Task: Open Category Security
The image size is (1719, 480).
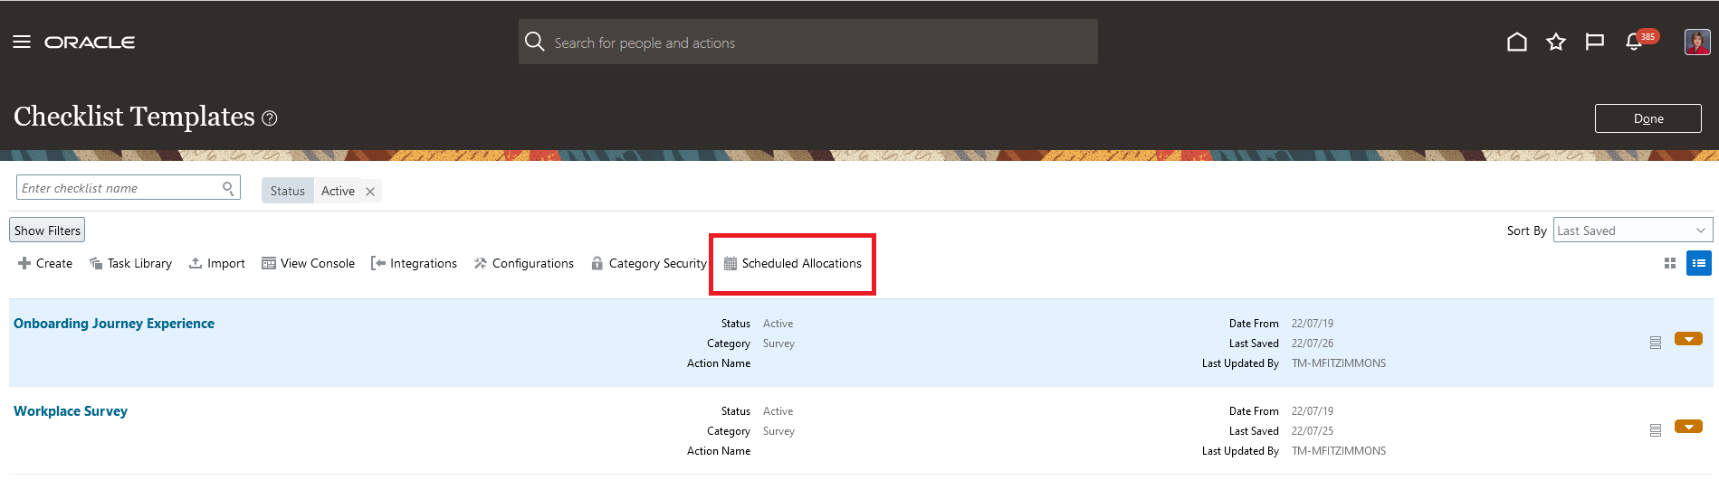Action: [649, 264]
